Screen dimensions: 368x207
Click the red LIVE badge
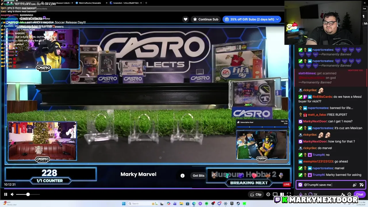pyautogui.click(x=287, y=184)
